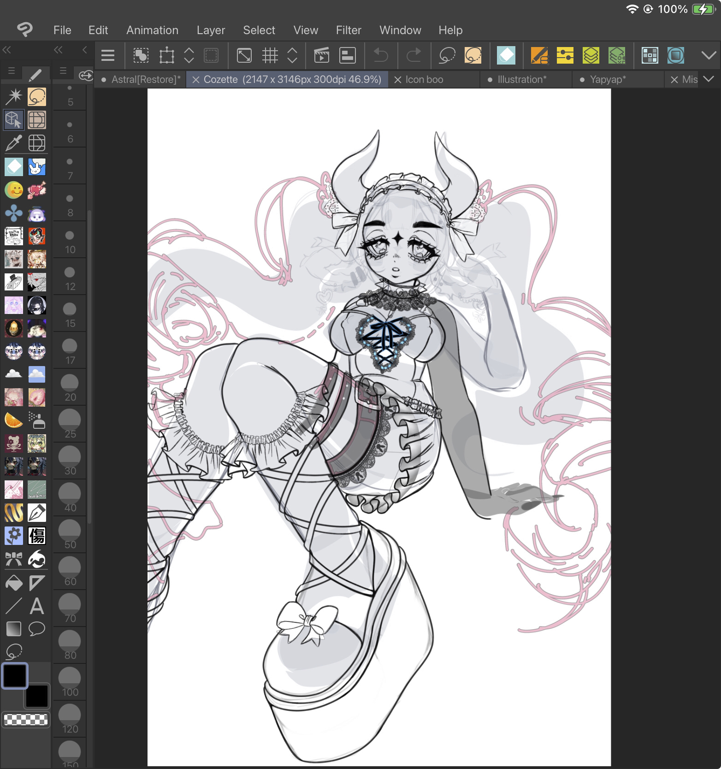Select the Eraser tool in the tool palette
Viewport: 721px width, 769px height.
[x=13, y=167]
